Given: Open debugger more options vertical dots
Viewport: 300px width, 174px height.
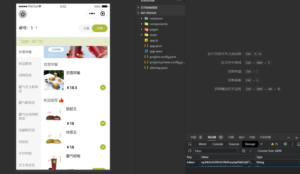Looking at the screenshot, I should coord(292,144).
